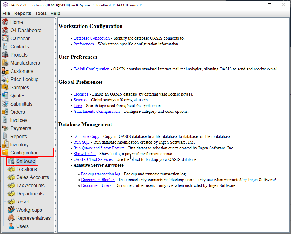The image size is (291, 234).
Task: Select the Customers icon
Action: point(5,71)
